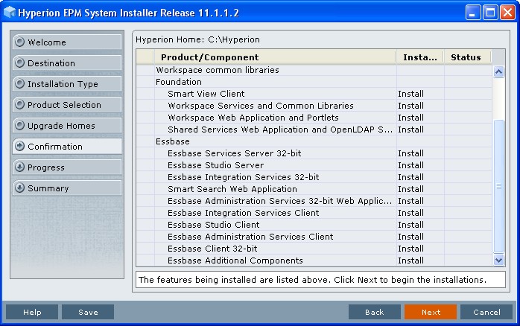Click the Confirmation step arrow icon
Viewport: 520px width, 326px height.
coord(19,147)
